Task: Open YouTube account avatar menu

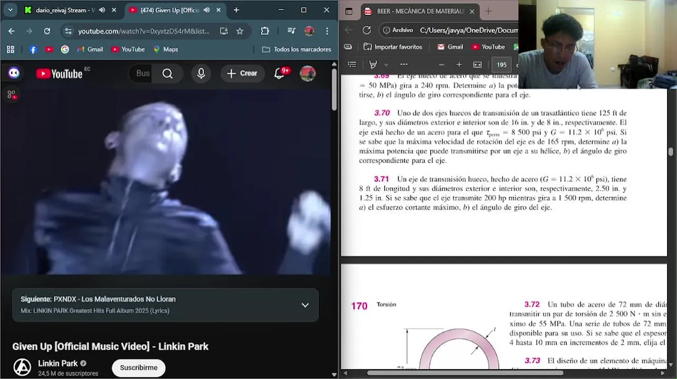Action: (x=308, y=74)
